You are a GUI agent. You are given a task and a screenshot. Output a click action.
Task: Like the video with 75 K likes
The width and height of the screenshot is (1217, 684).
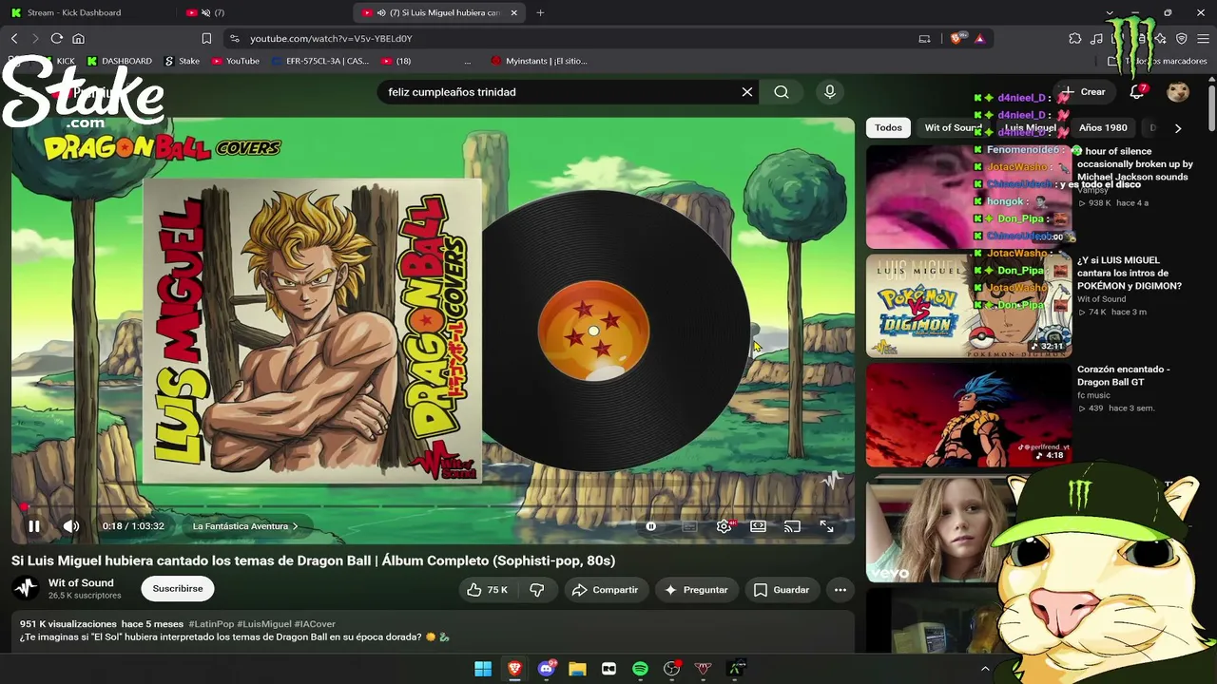click(487, 590)
